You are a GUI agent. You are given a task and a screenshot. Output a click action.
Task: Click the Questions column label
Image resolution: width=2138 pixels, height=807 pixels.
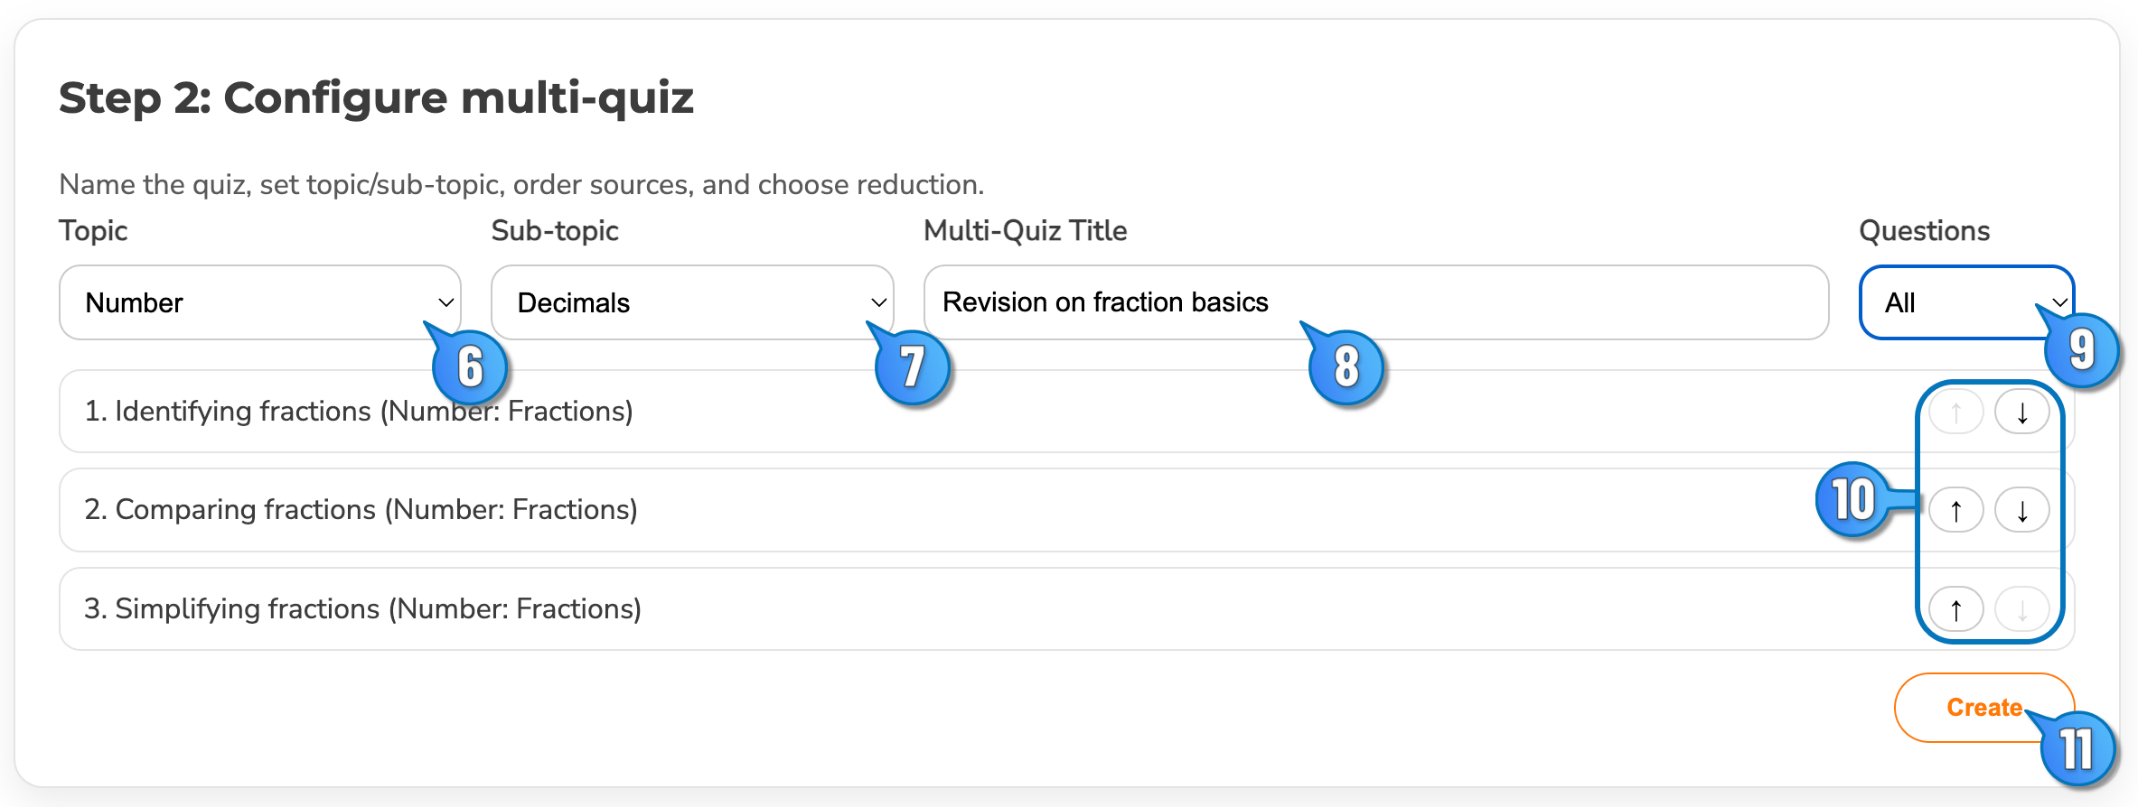point(1925,231)
